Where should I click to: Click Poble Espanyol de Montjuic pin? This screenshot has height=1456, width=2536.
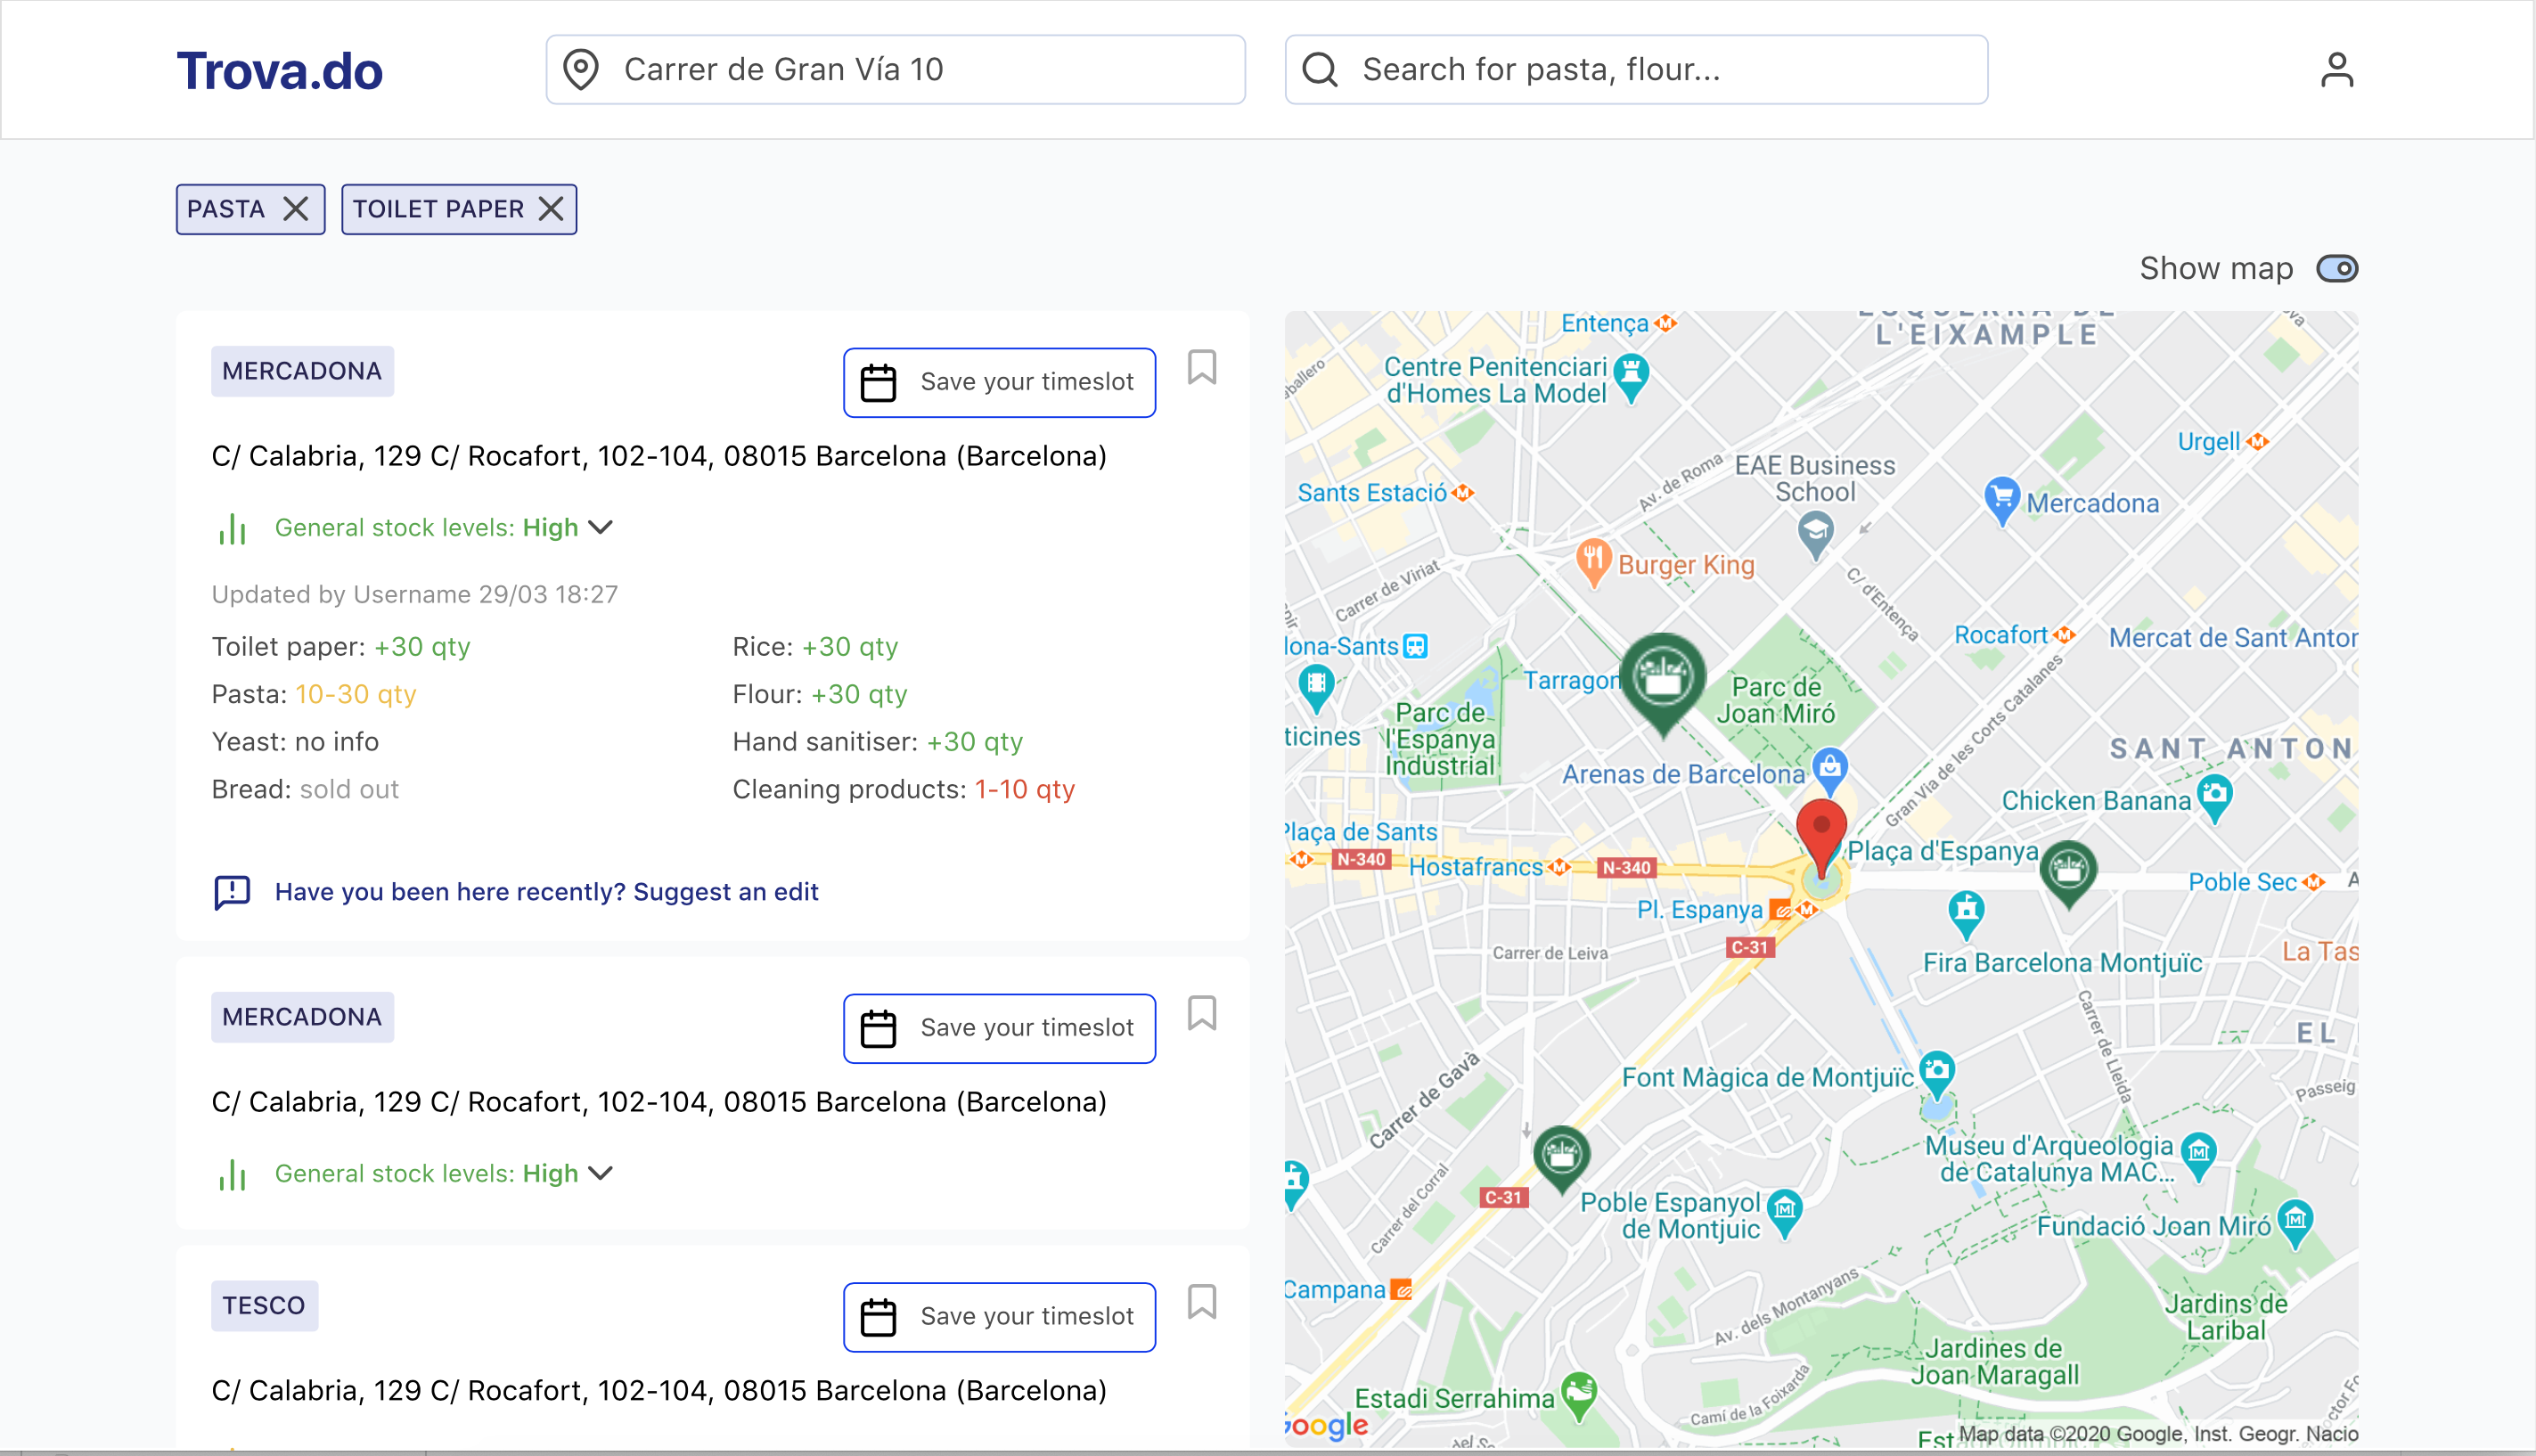[x=1785, y=1213]
